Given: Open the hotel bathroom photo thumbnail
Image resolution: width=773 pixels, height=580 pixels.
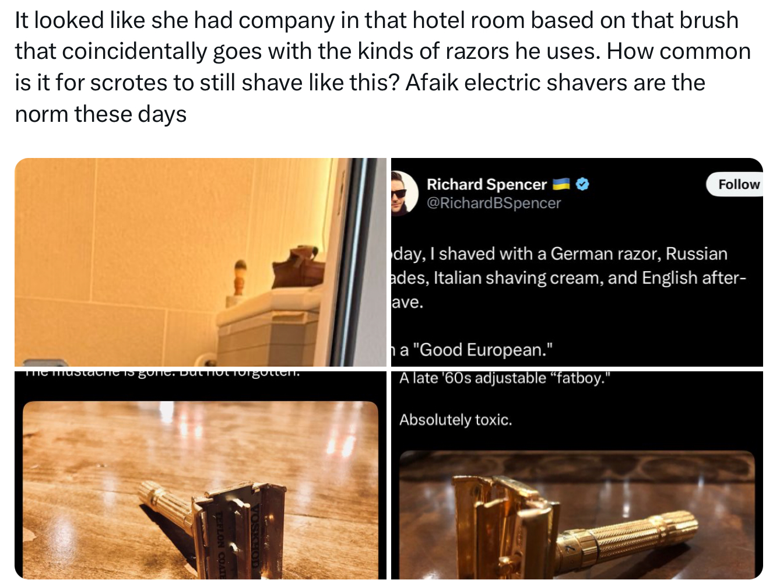Looking at the screenshot, I should (201, 262).
